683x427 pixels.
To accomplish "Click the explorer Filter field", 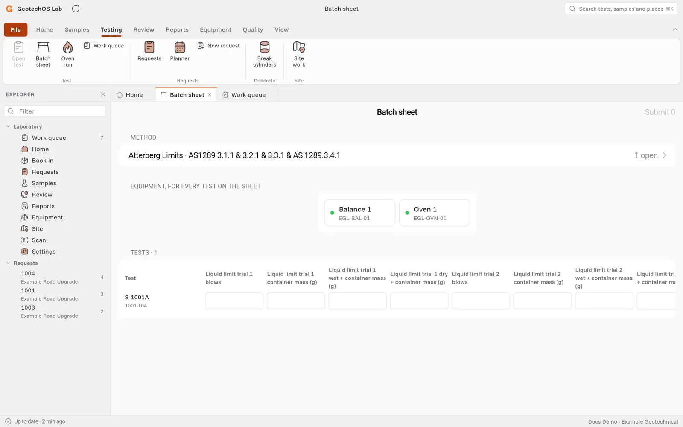I will pos(55,111).
